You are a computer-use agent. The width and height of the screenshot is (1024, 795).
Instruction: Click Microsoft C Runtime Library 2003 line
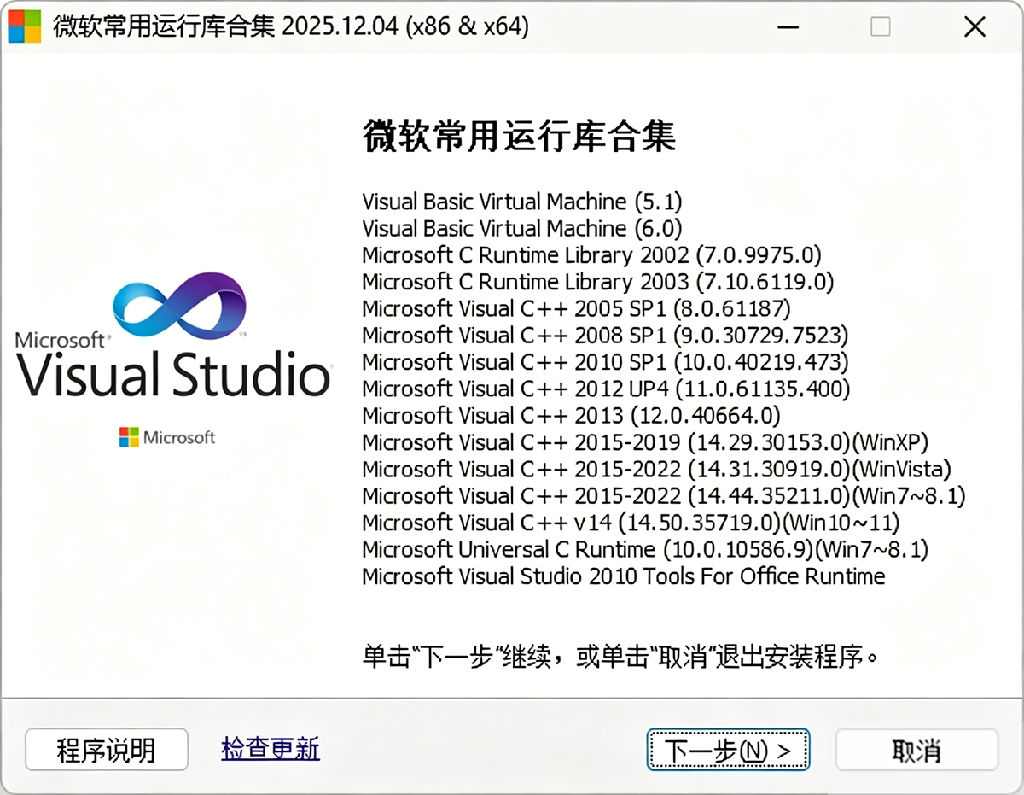(598, 282)
